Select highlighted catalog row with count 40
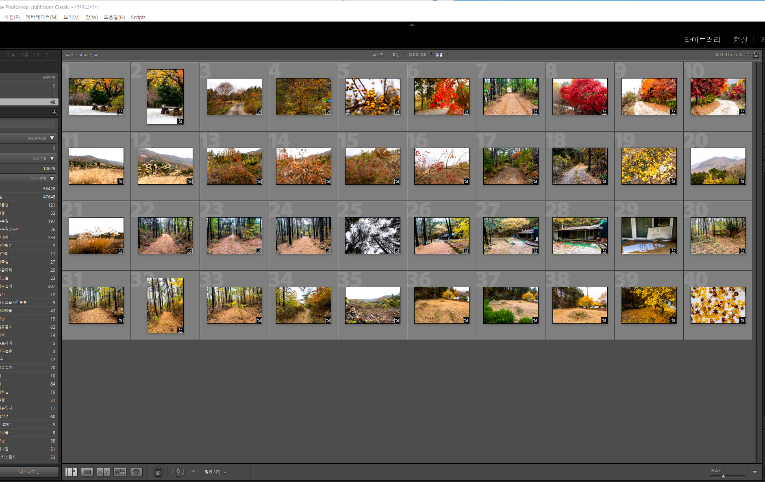 [x=29, y=102]
